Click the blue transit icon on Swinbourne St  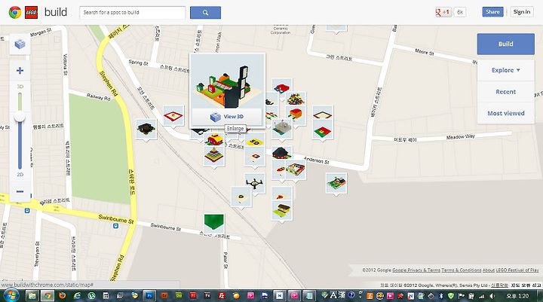pos(115,226)
